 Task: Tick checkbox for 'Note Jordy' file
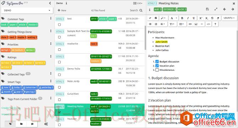tap(60, 87)
